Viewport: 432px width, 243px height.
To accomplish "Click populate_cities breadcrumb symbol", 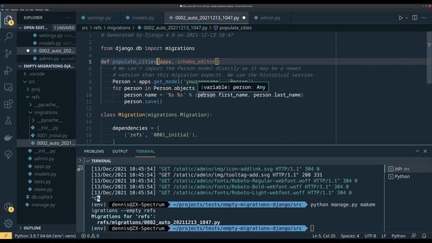I will click(236, 28).
